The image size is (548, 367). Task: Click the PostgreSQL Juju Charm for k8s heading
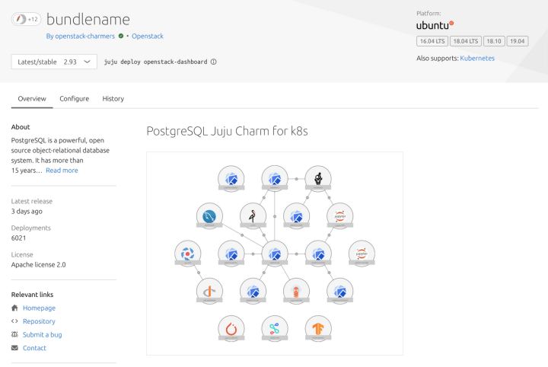227,131
